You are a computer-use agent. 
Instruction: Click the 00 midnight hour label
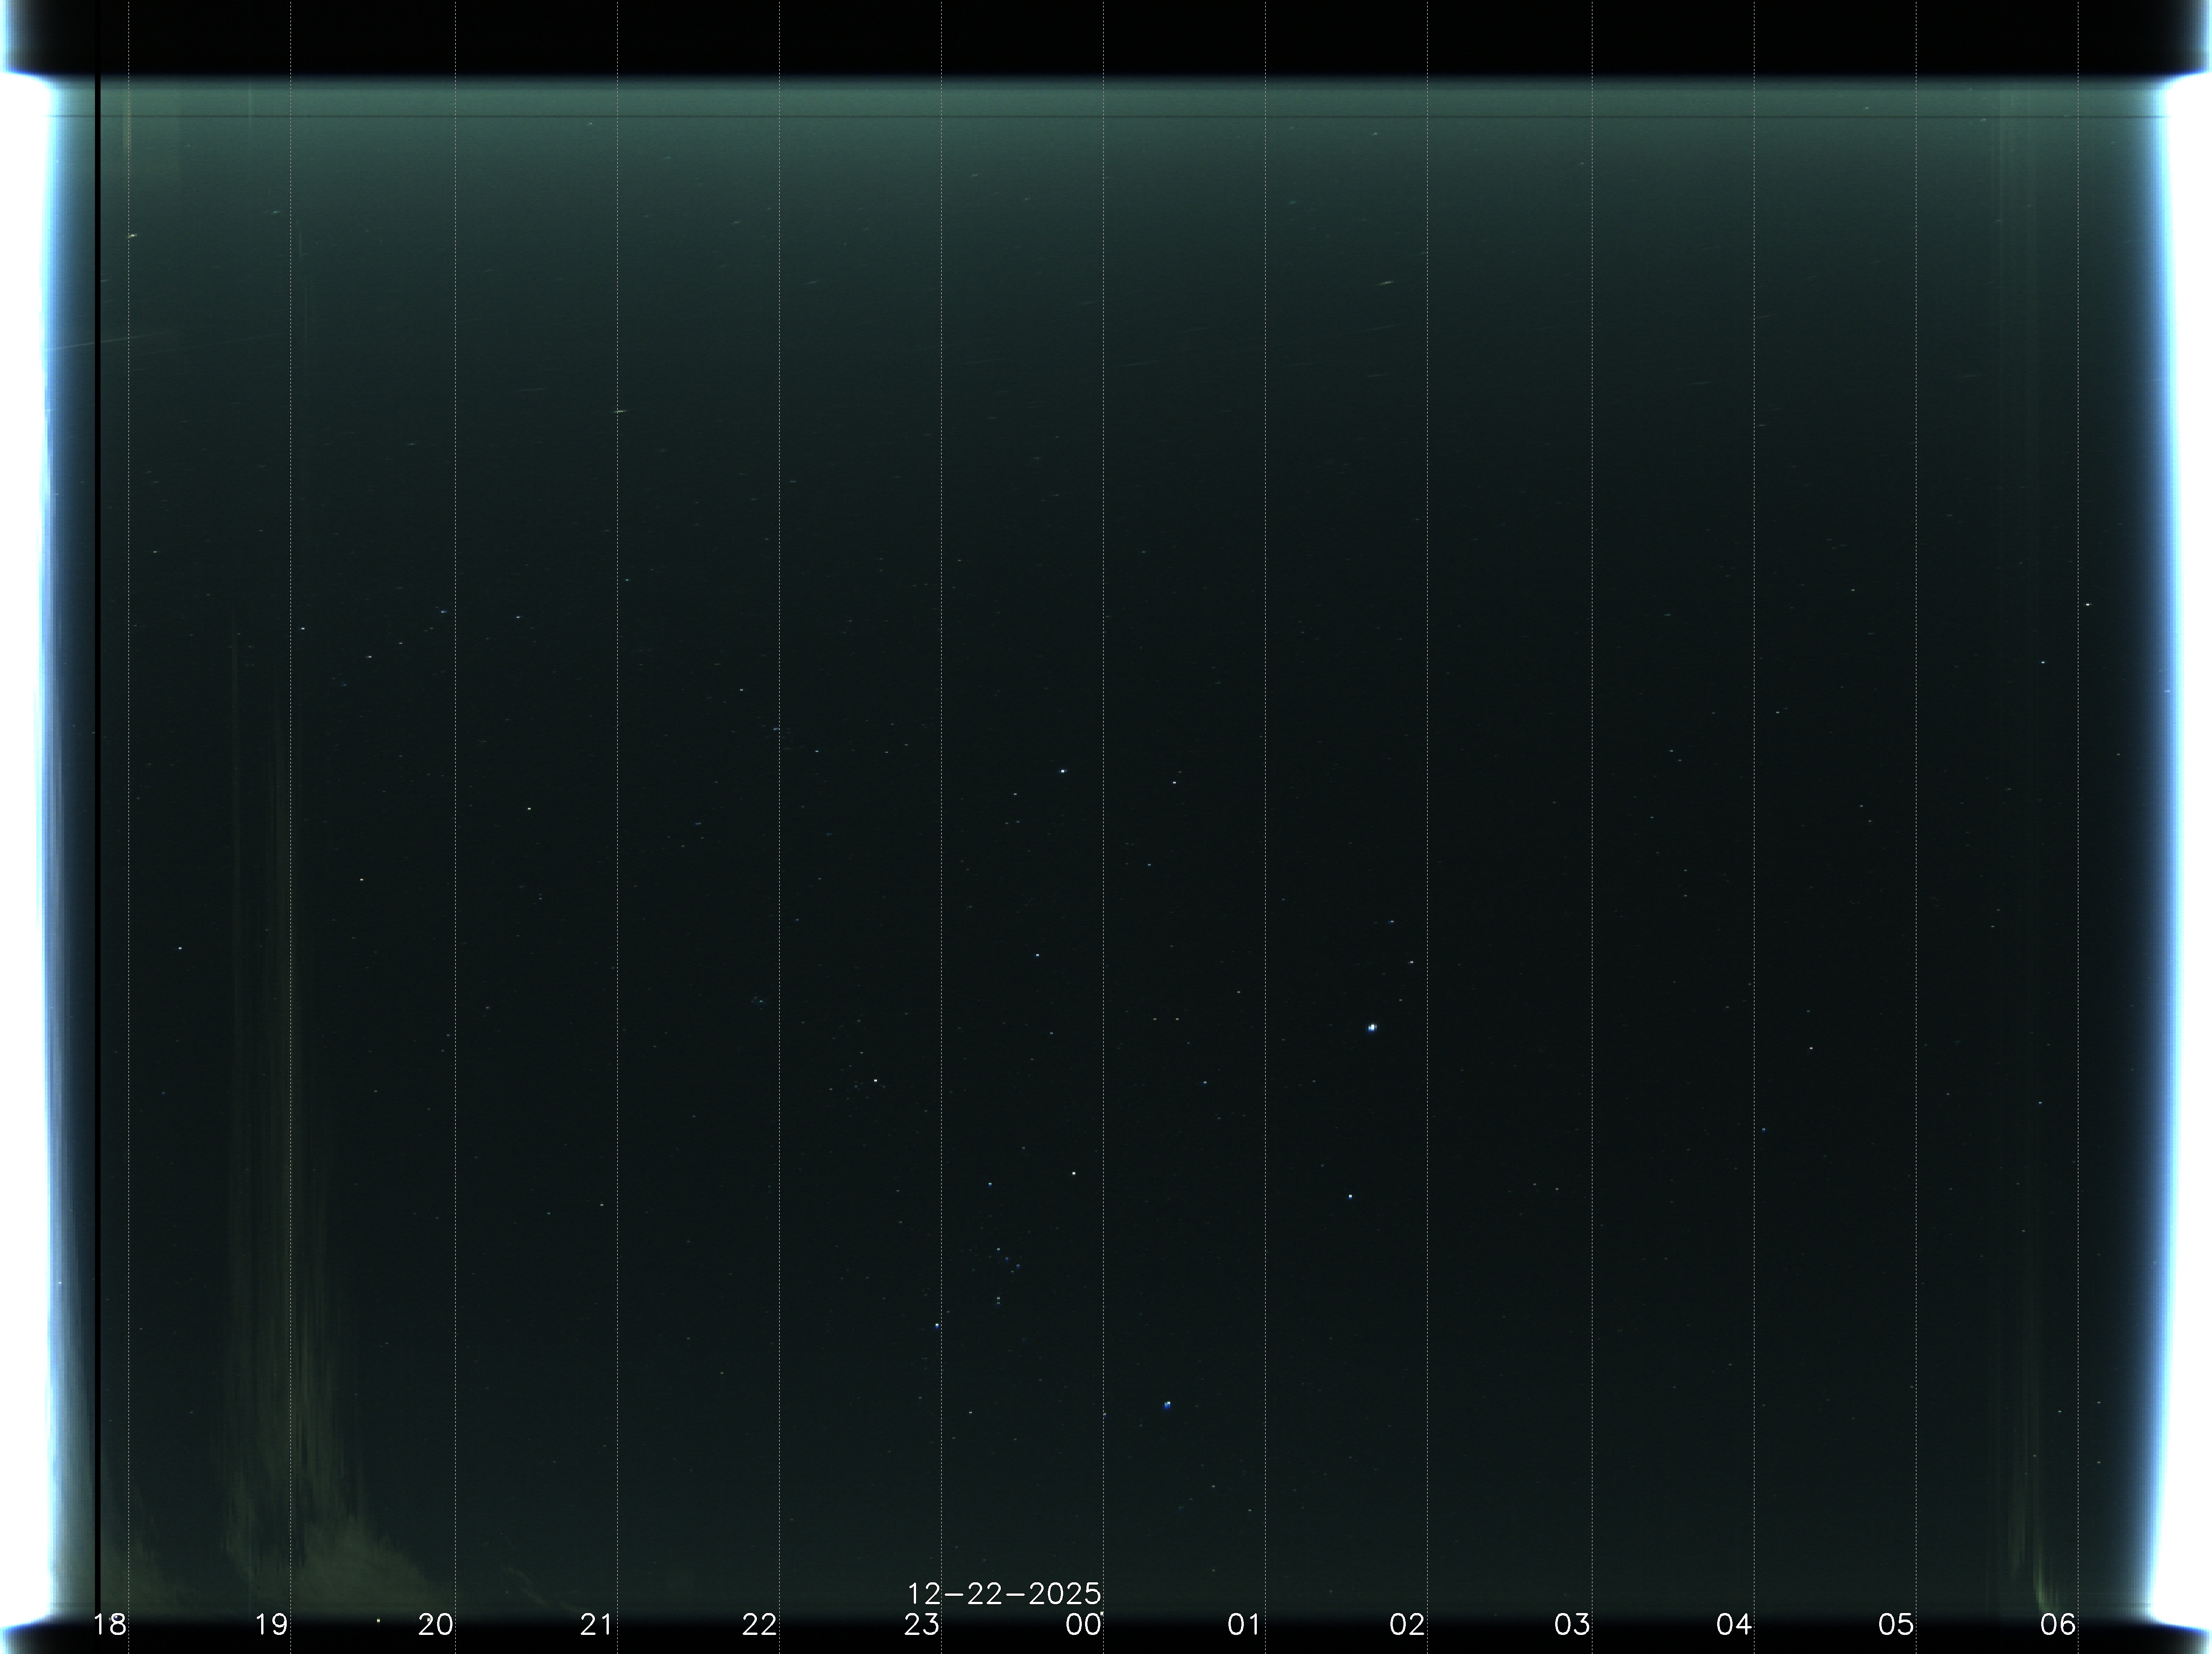[1083, 1624]
